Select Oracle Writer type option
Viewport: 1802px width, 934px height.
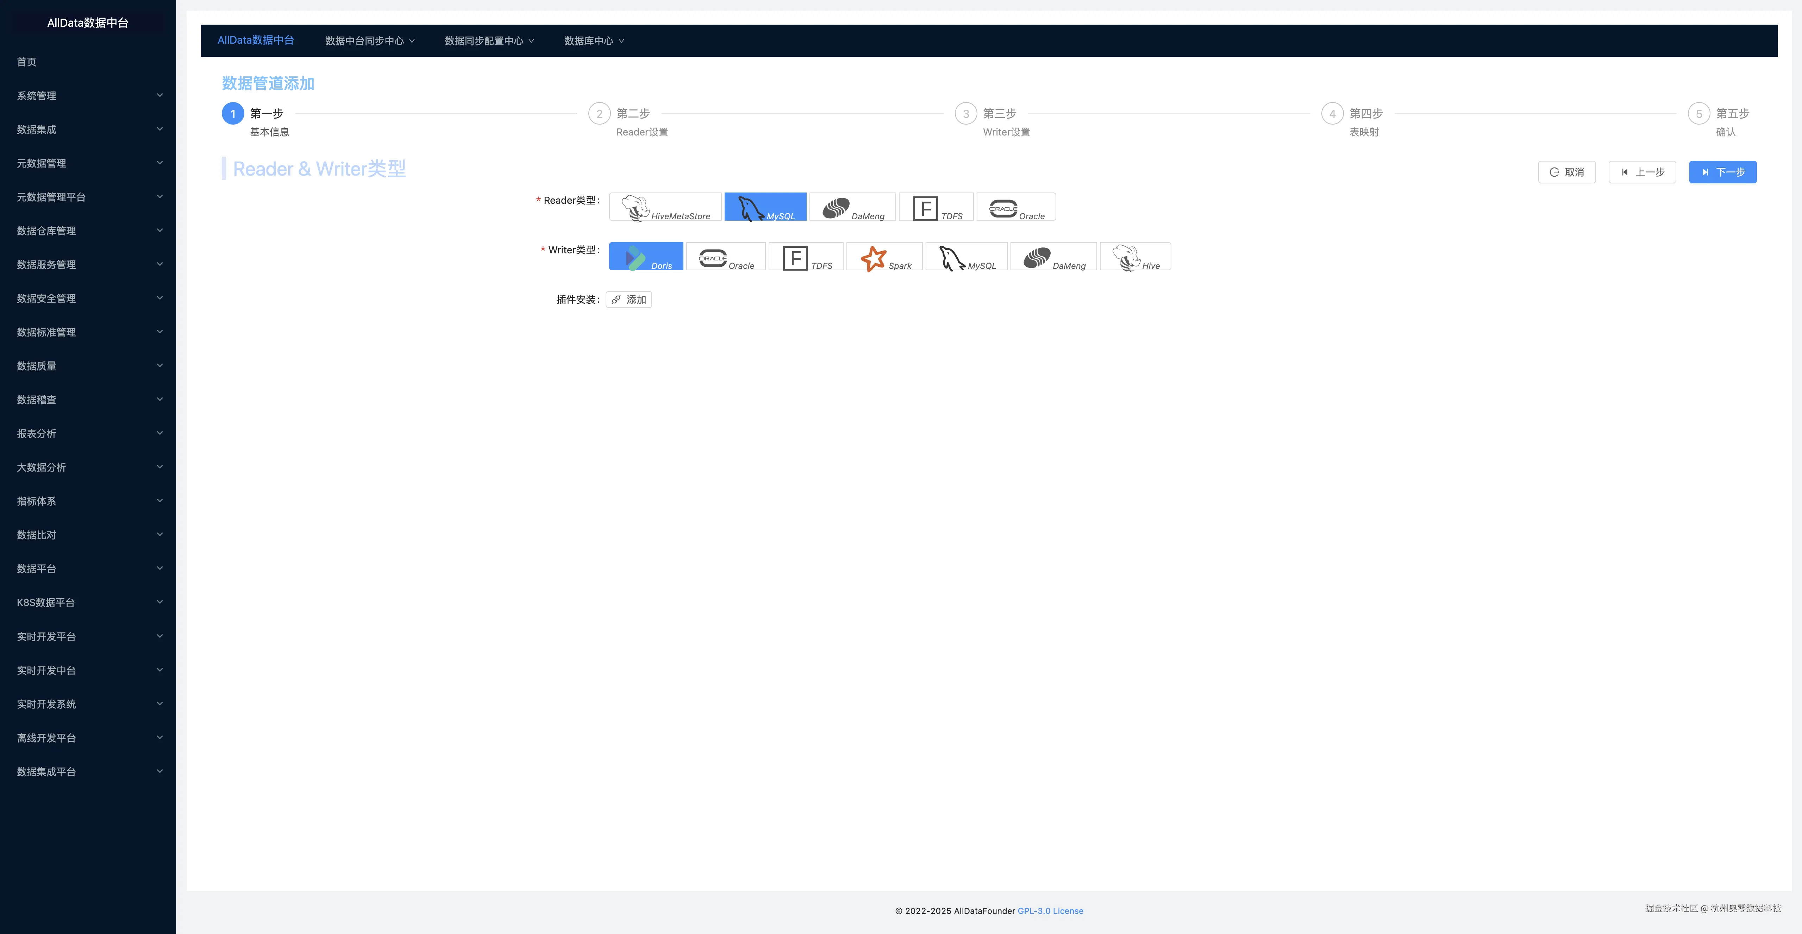726,257
